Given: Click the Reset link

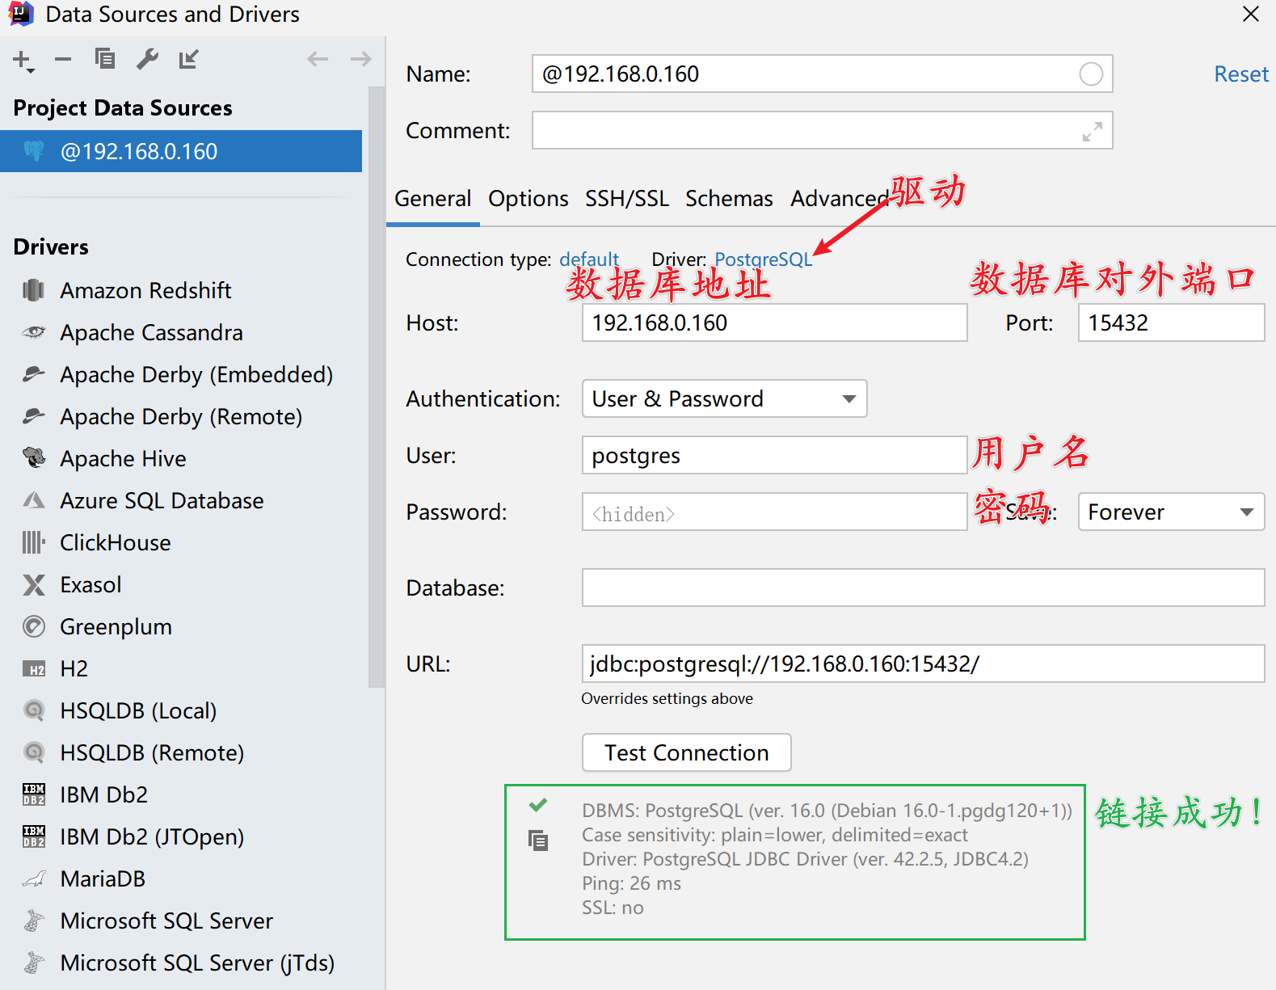Looking at the screenshot, I should coord(1241,74).
